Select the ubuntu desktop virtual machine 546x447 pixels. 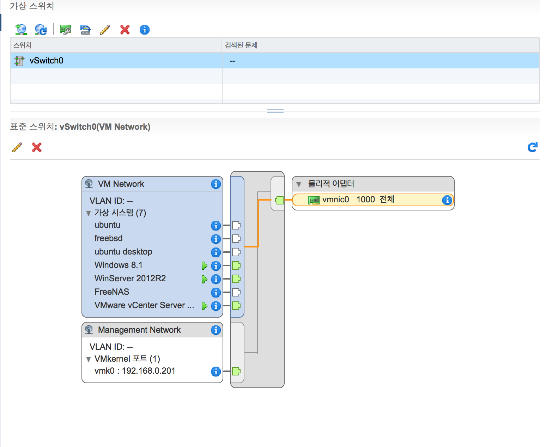tap(123, 252)
